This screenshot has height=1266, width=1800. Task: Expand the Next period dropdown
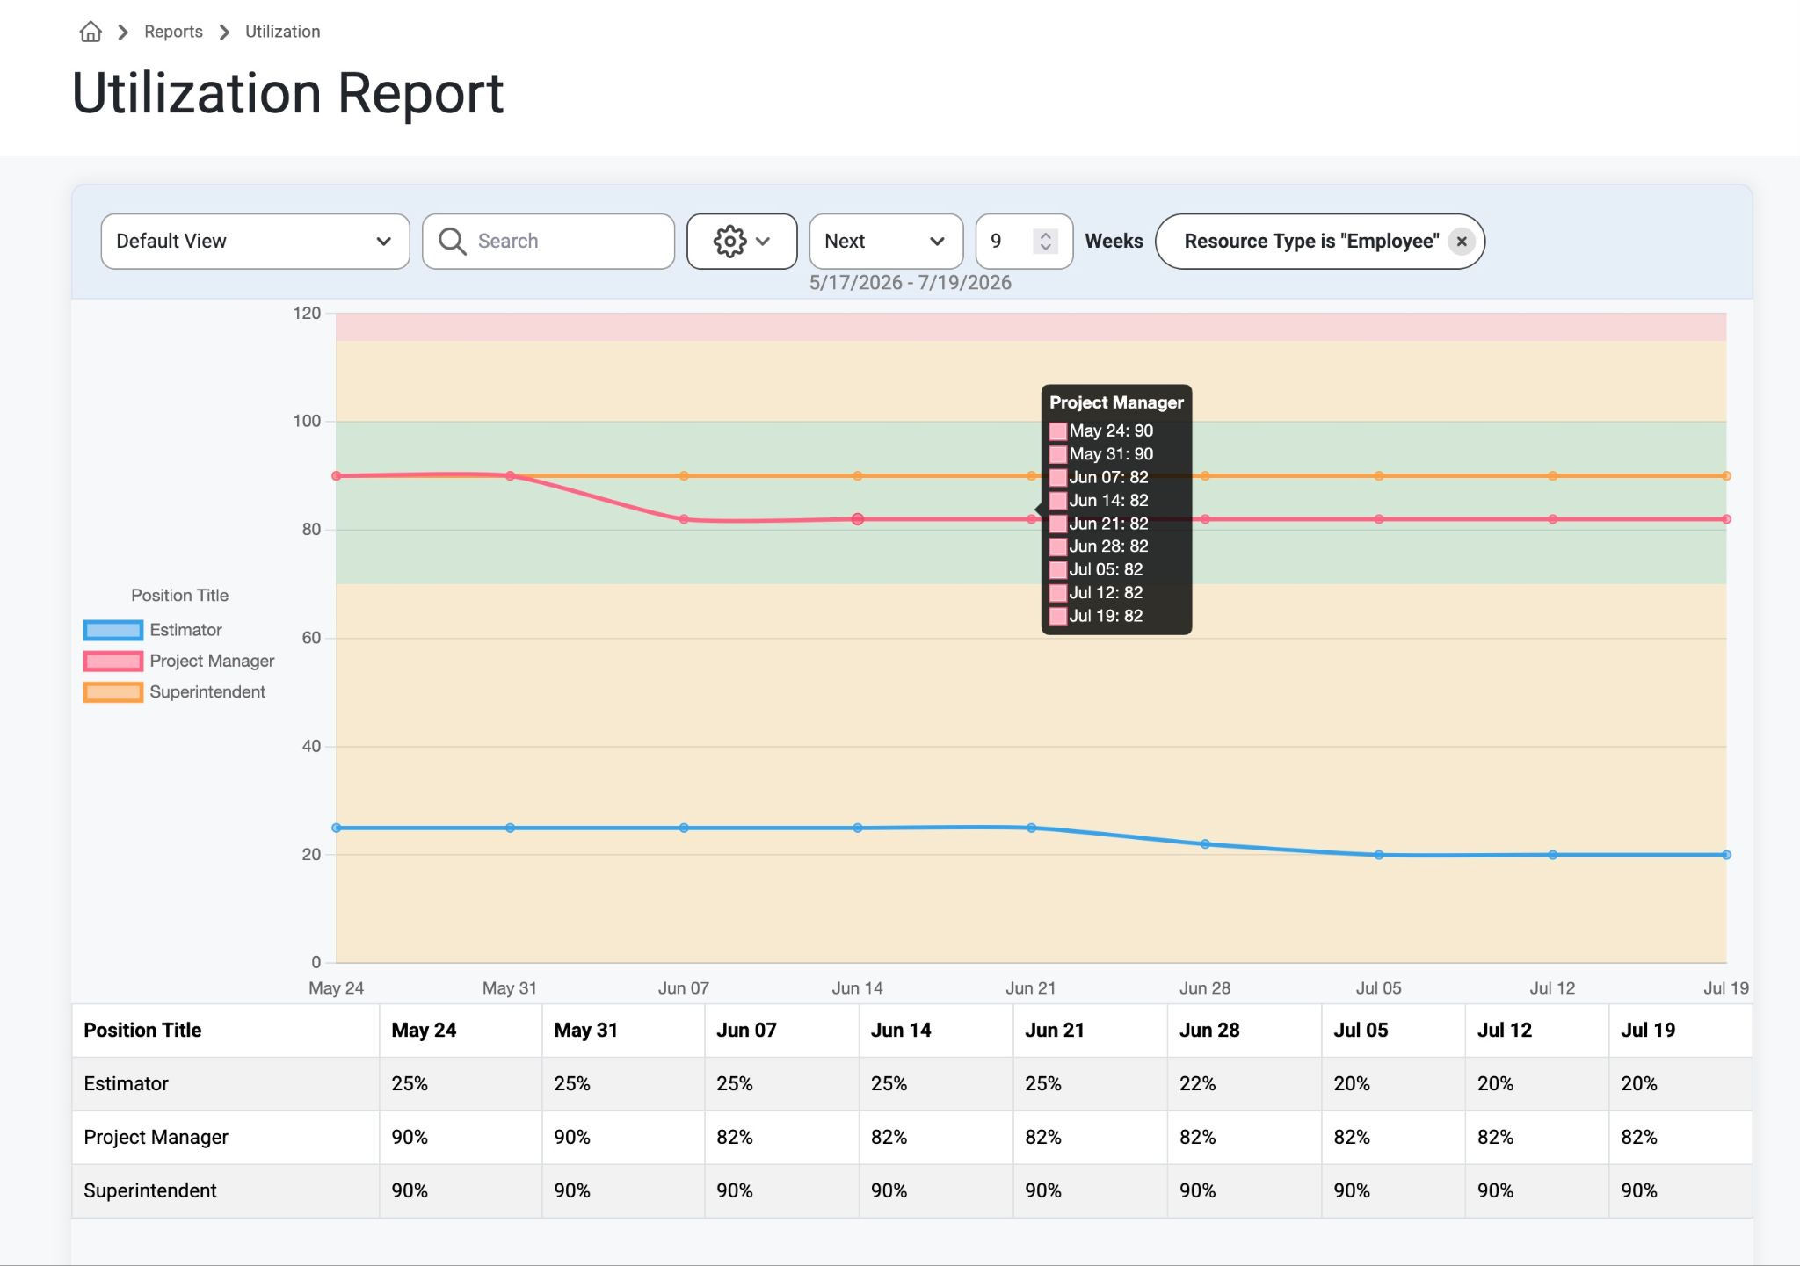[x=885, y=241]
